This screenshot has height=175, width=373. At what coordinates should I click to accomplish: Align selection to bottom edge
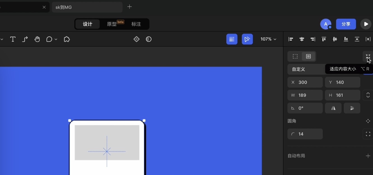[x=346, y=39]
